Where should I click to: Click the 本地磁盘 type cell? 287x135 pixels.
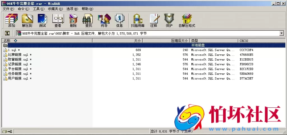198,45
